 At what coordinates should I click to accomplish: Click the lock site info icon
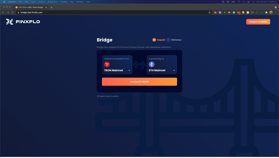pyautogui.click(x=18, y=12)
